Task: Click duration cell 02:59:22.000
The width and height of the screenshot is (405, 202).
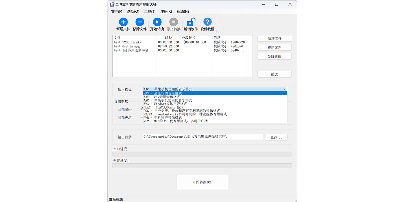Action: click(x=168, y=46)
